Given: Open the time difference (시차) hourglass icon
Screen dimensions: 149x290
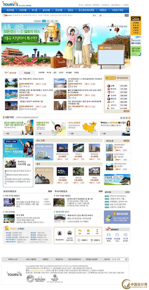Looking at the screenshot, I should pos(97,231).
